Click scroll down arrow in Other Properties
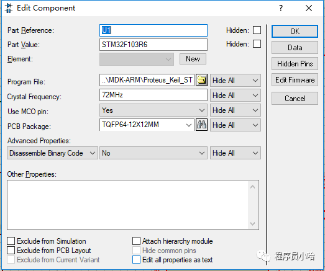 [252, 224]
